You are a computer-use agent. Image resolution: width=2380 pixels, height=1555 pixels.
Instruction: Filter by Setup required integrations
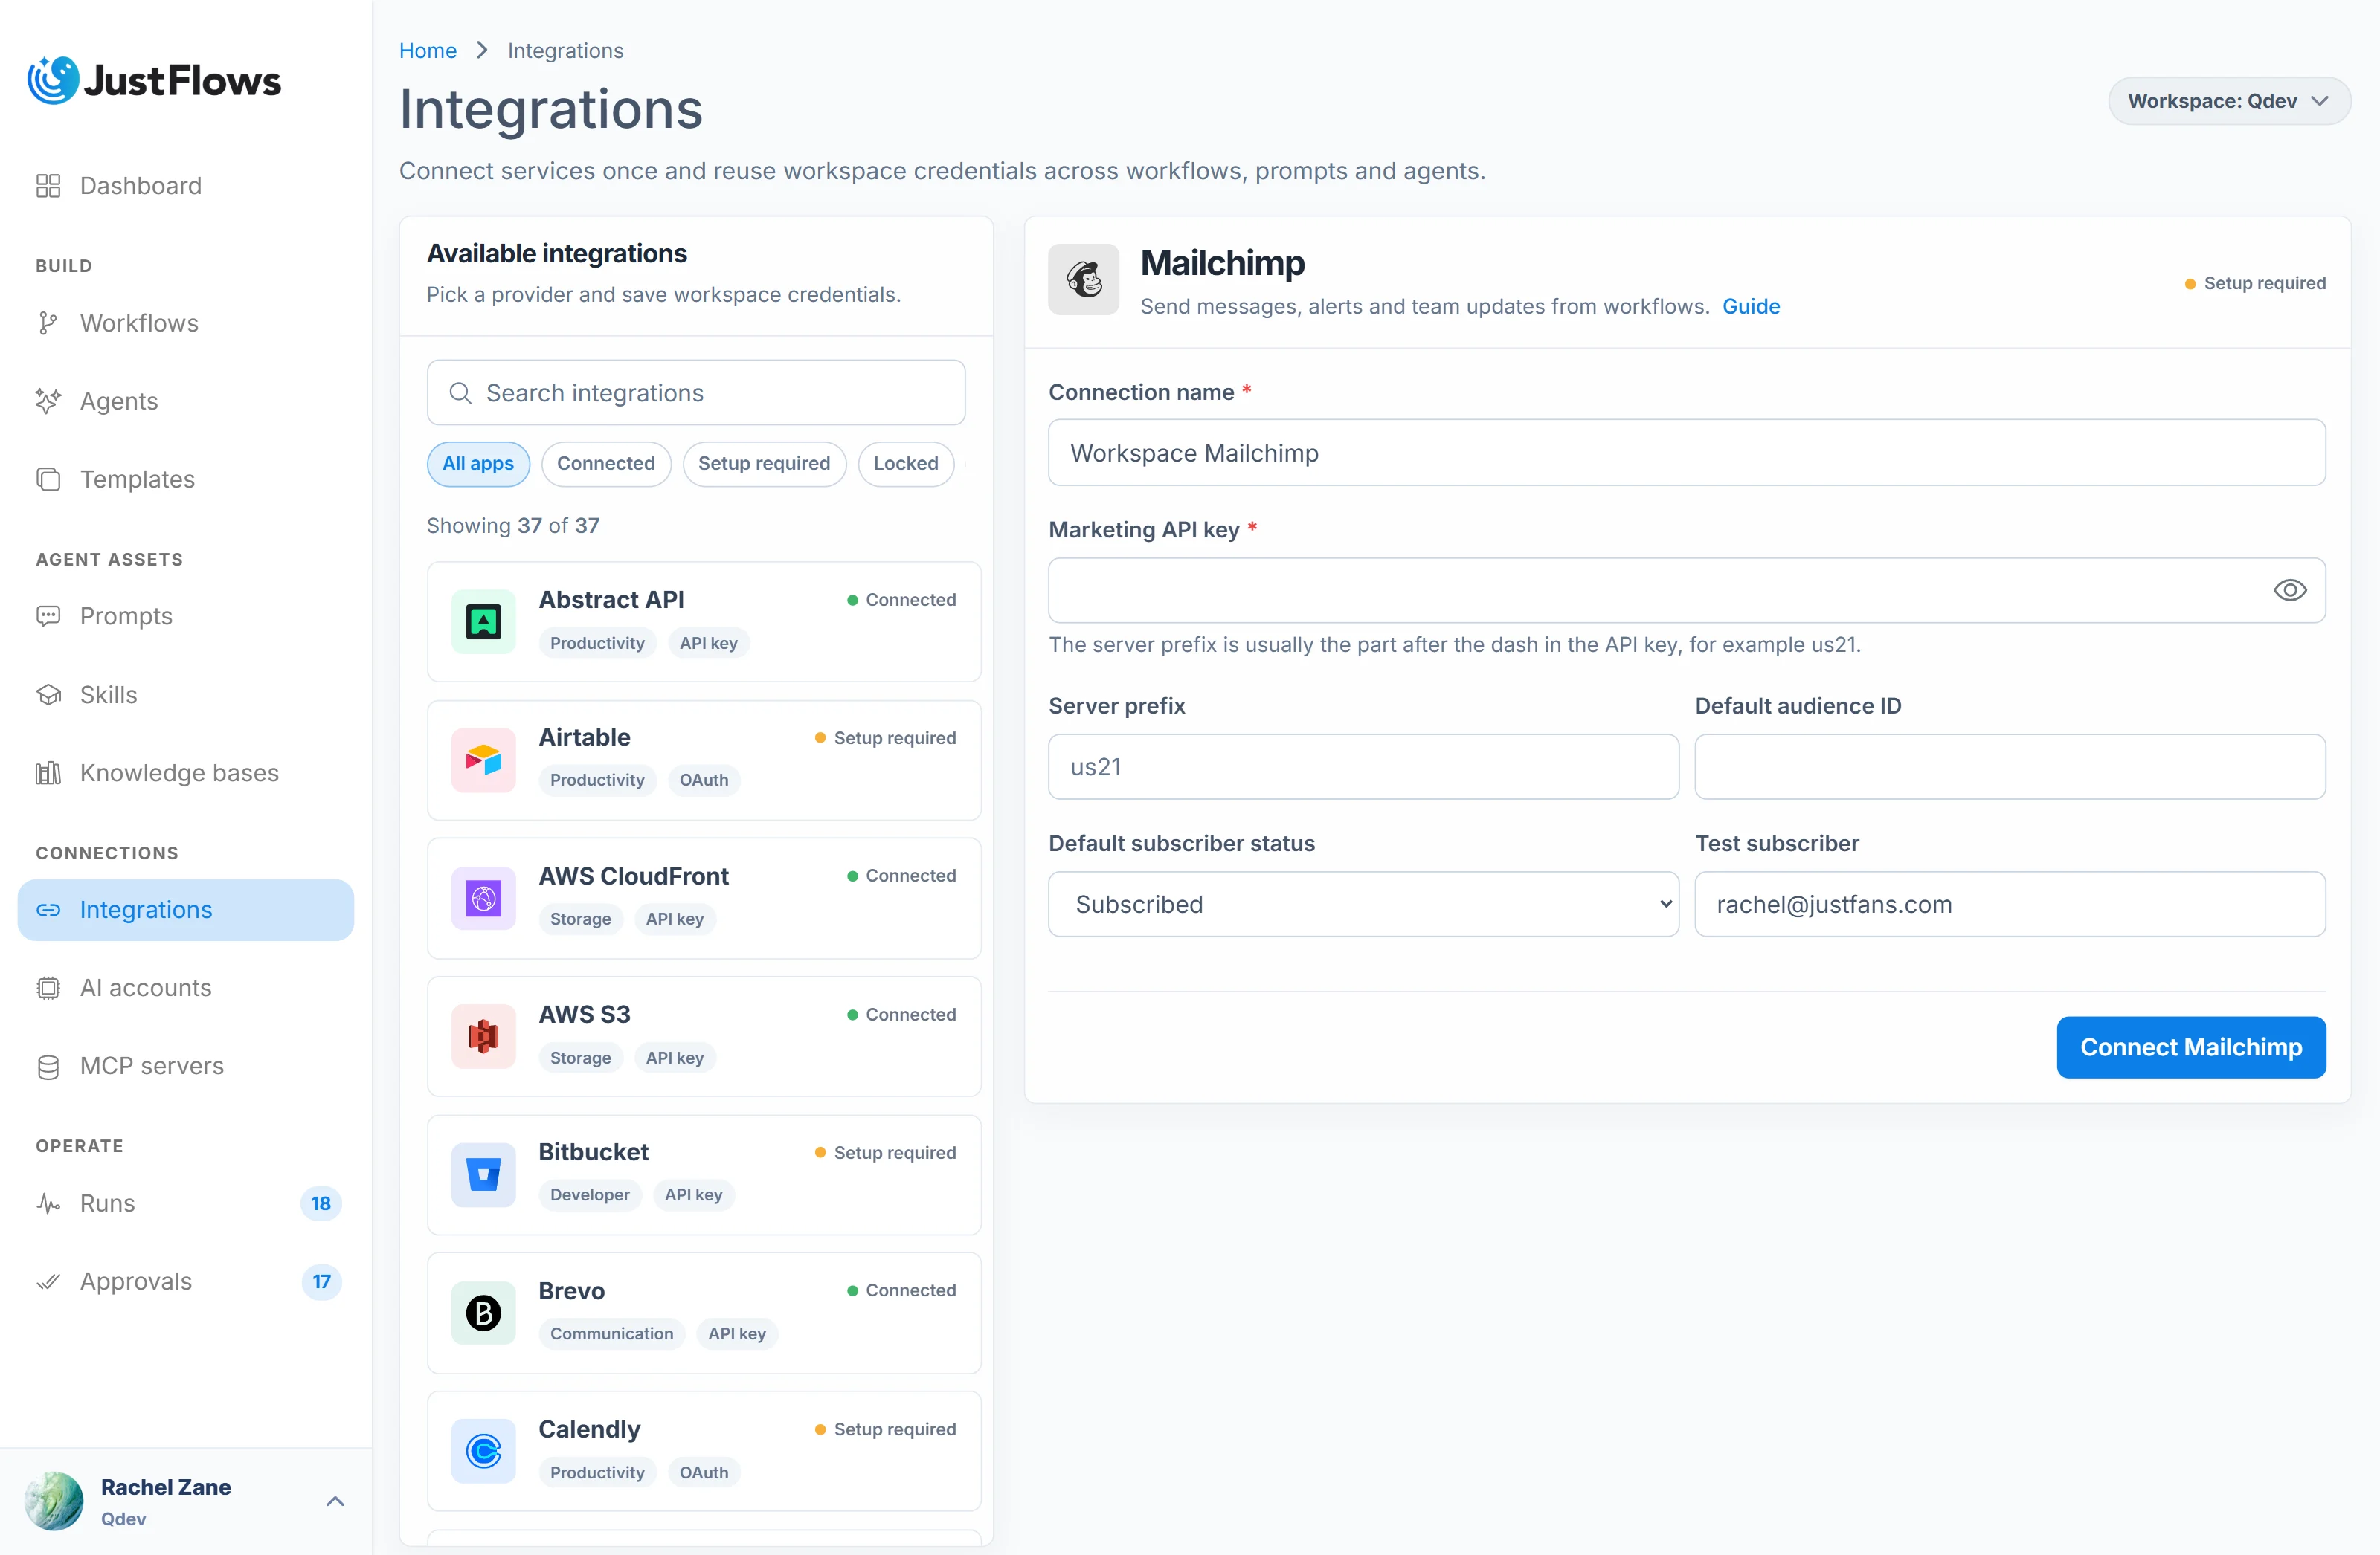764,464
